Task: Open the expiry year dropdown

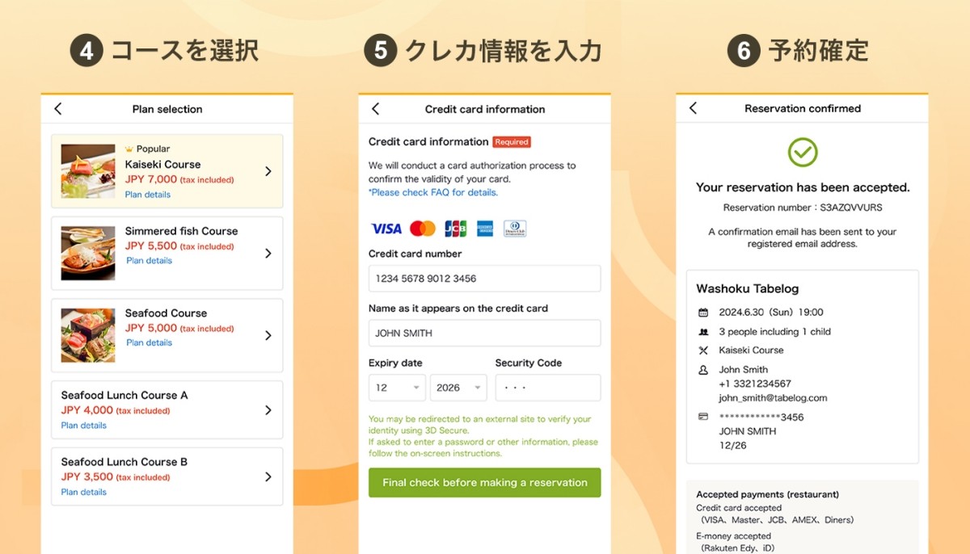Action: (458, 388)
